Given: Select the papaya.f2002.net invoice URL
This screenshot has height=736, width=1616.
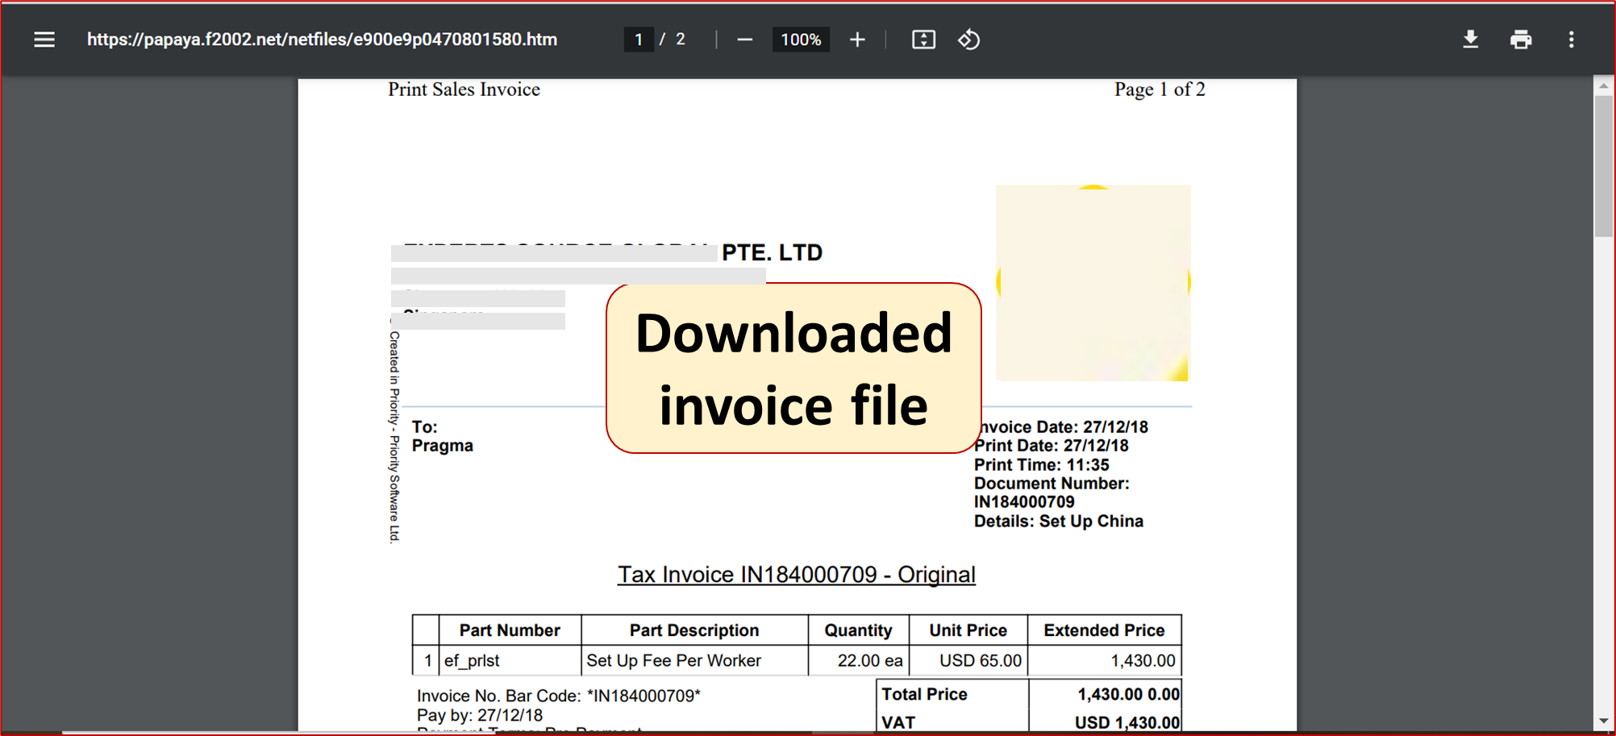Looking at the screenshot, I should [x=322, y=39].
